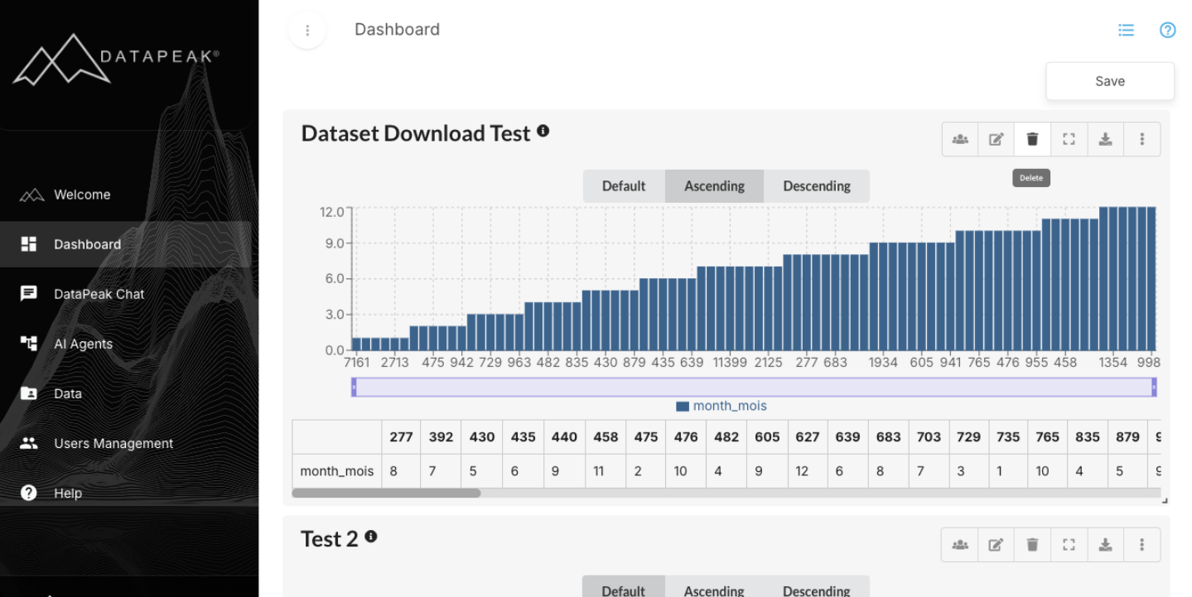Expand Dataset Download Test chart to fullscreen
Screen dimensions: 1192x597
click(x=1069, y=139)
